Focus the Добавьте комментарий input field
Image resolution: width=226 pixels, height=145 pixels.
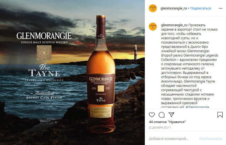click(173, 139)
